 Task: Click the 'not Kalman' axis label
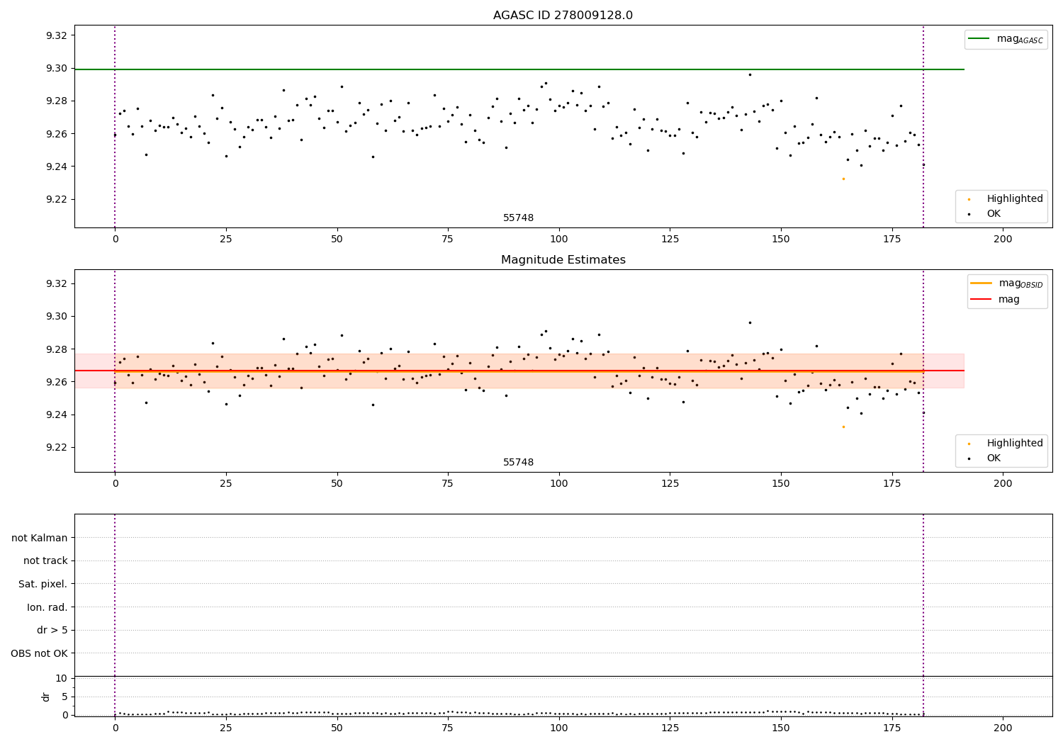(x=40, y=538)
